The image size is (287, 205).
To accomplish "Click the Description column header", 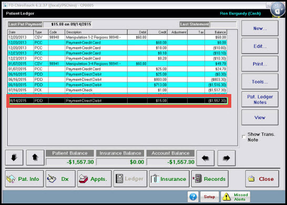I will click(x=96, y=32).
